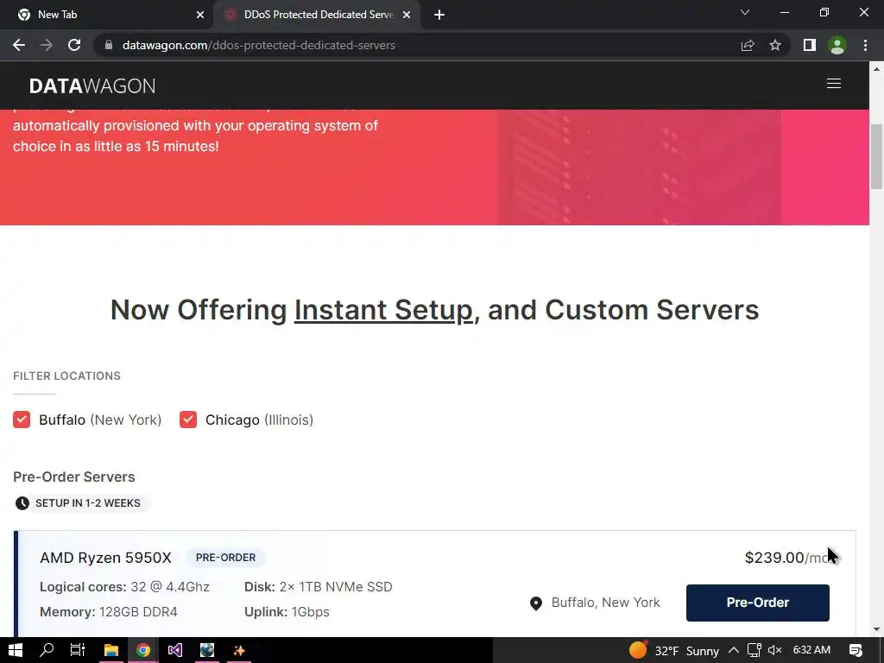
Task: Open the Chrome profile avatar
Action: [x=837, y=45]
